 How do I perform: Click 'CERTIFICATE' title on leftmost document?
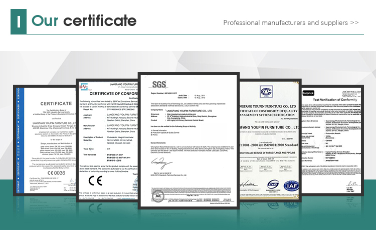(x=56, y=103)
